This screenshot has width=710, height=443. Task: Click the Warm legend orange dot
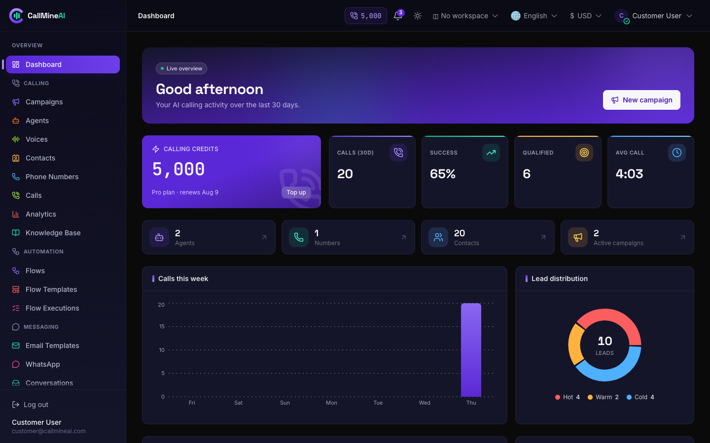click(590, 397)
